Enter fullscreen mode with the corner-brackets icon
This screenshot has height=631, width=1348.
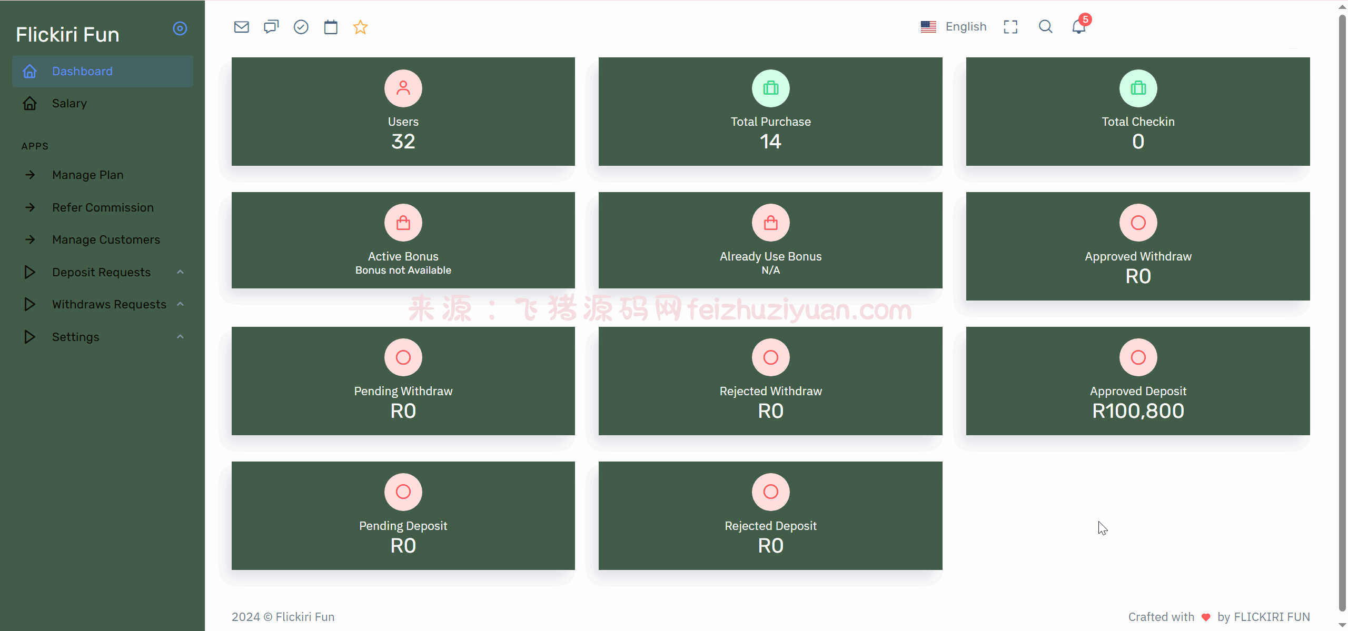pyautogui.click(x=1010, y=27)
